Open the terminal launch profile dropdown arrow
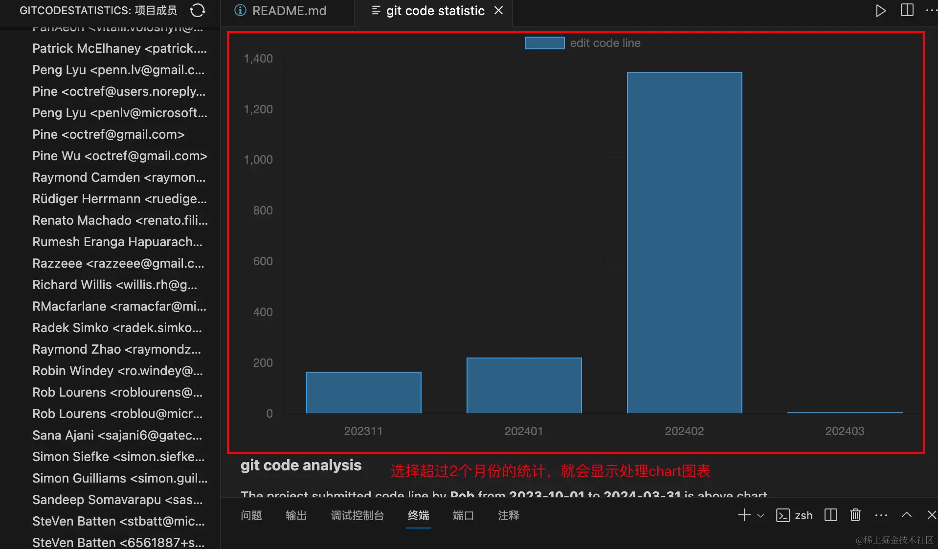This screenshot has width=938, height=549. [x=760, y=515]
